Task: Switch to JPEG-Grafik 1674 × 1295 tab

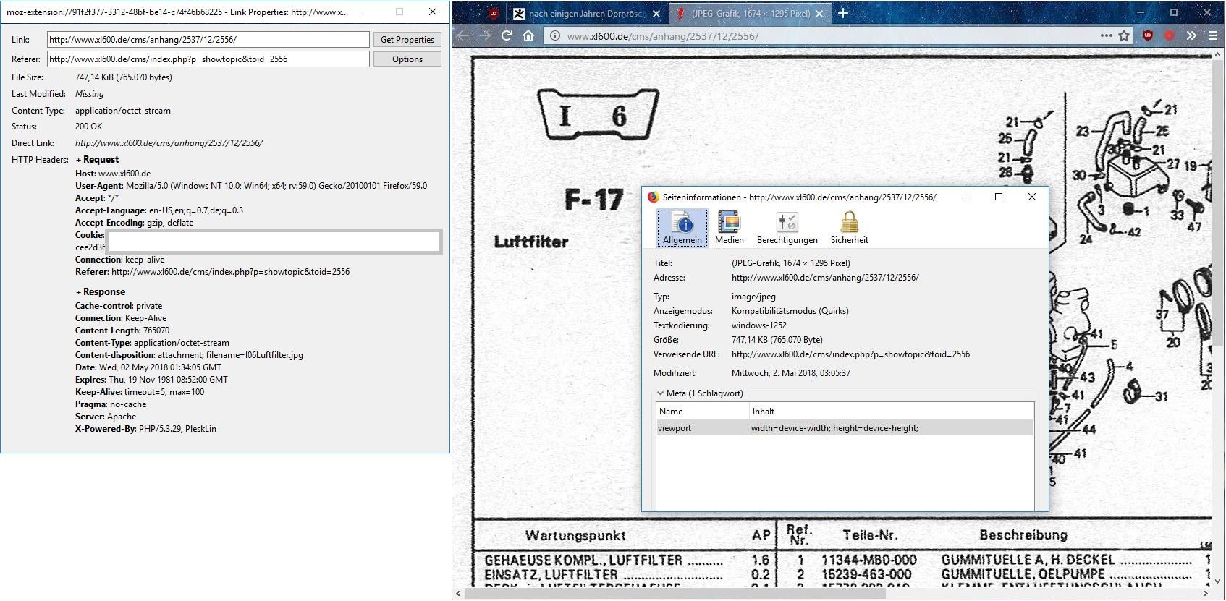Action: tap(750, 14)
